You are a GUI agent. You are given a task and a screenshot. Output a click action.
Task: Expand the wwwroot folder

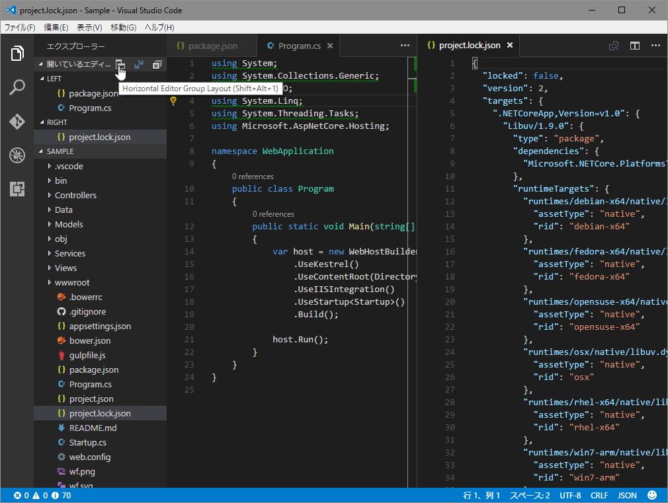72,282
